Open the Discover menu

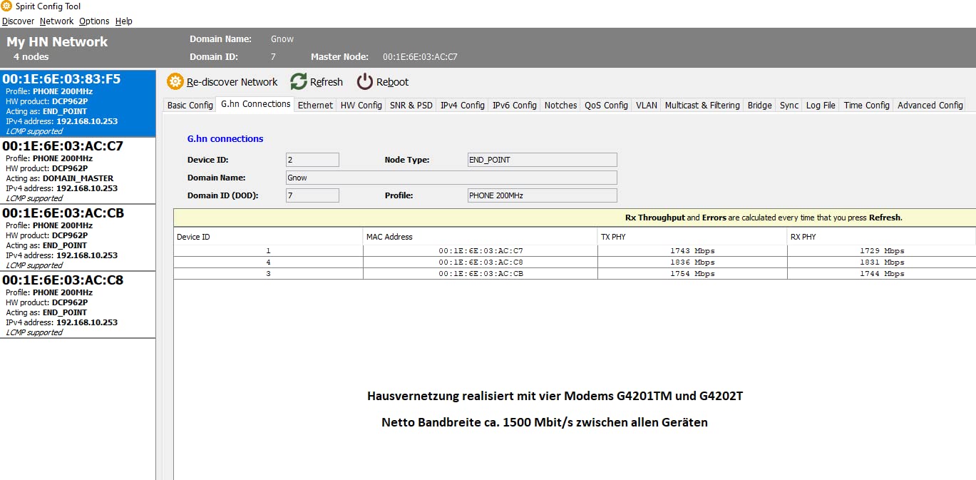coord(18,21)
